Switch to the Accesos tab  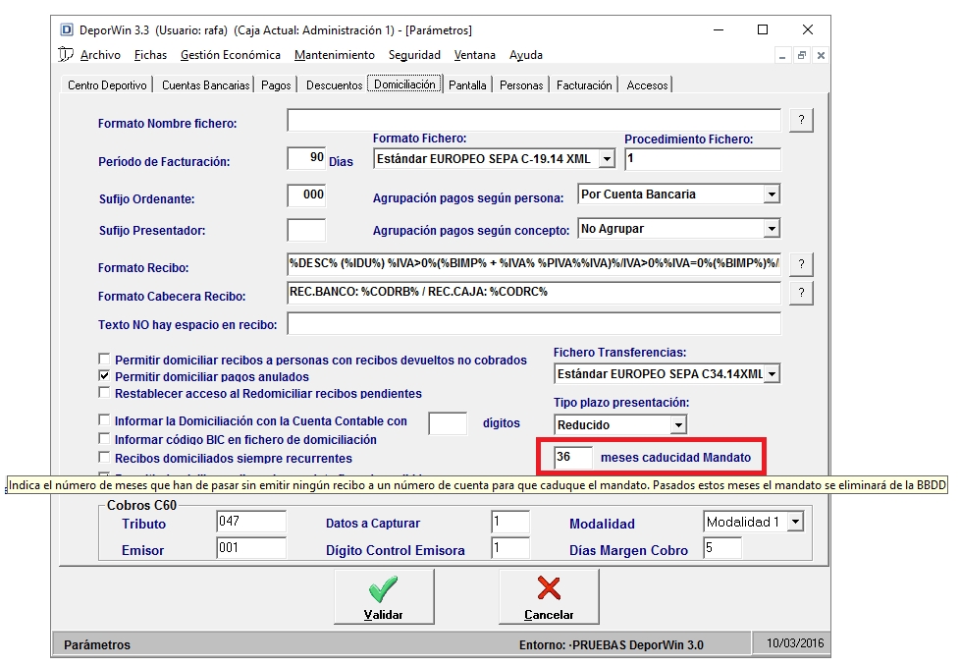click(x=647, y=85)
